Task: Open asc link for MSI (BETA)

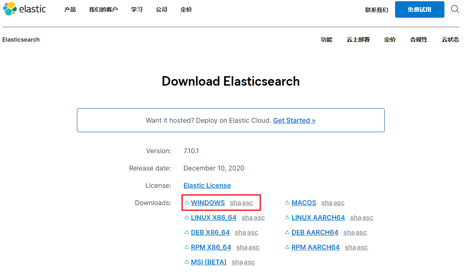Action: click(x=249, y=262)
